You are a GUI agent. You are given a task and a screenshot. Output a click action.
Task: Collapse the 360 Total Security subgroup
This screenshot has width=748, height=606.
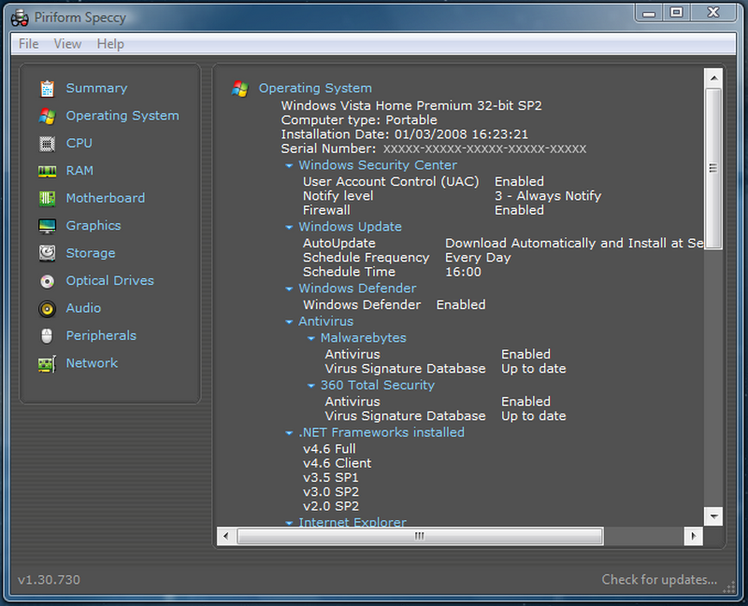click(x=311, y=386)
